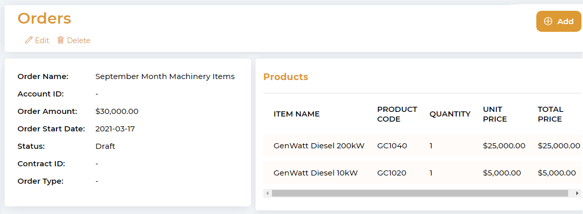Click the pencil icon beside Edit
Screen dimensions: 583x214
tap(29, 40)
